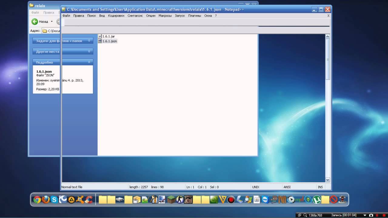
Task: Select 1.6.1.jar file in Explorer
Action: [106, 36]
